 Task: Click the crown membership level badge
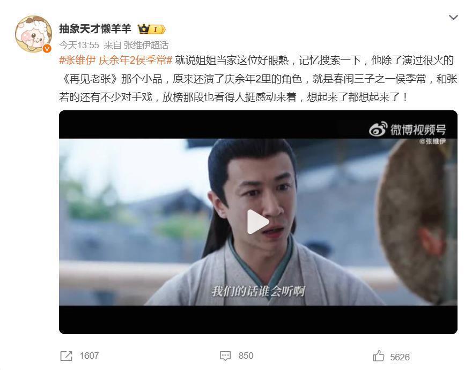[x=151, y=29]
